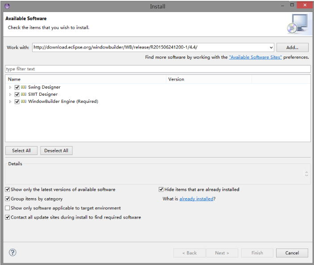314x265 pixels.
Task: Expand the Swing Designer tree node
Action: (x=10, y=87)
